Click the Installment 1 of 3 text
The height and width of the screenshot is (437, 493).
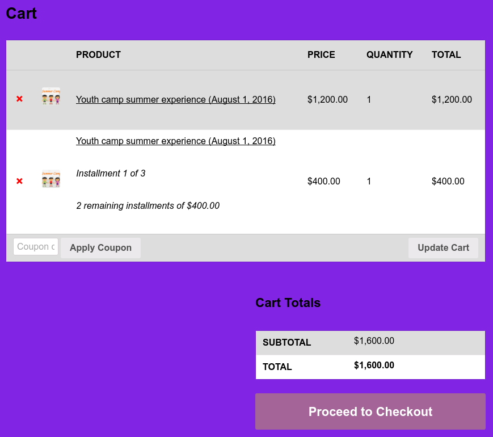click(x=111, y=173)
